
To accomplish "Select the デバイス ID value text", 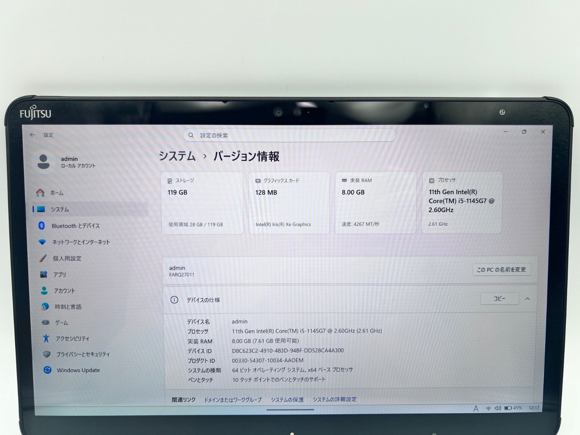I will tap(288, 351).
